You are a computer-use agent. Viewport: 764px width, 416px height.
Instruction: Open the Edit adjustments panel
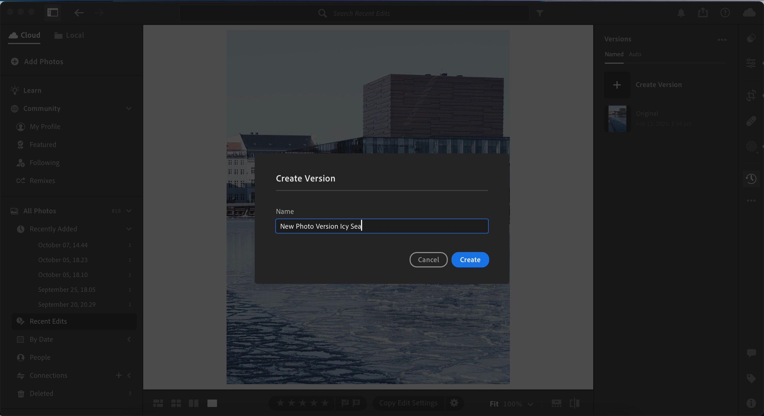click(x=751, y=63)
